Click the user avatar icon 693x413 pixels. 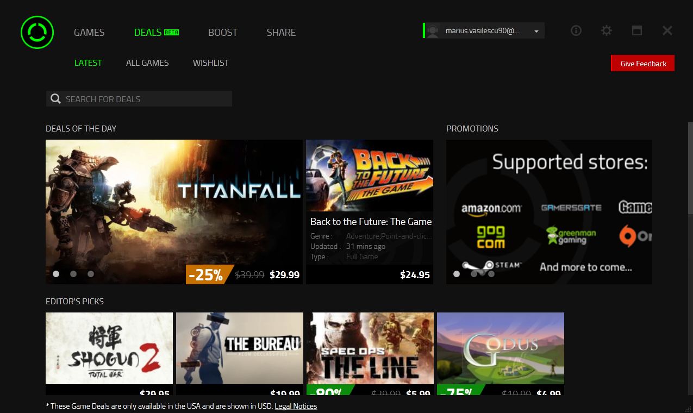(x=433, y=31)
